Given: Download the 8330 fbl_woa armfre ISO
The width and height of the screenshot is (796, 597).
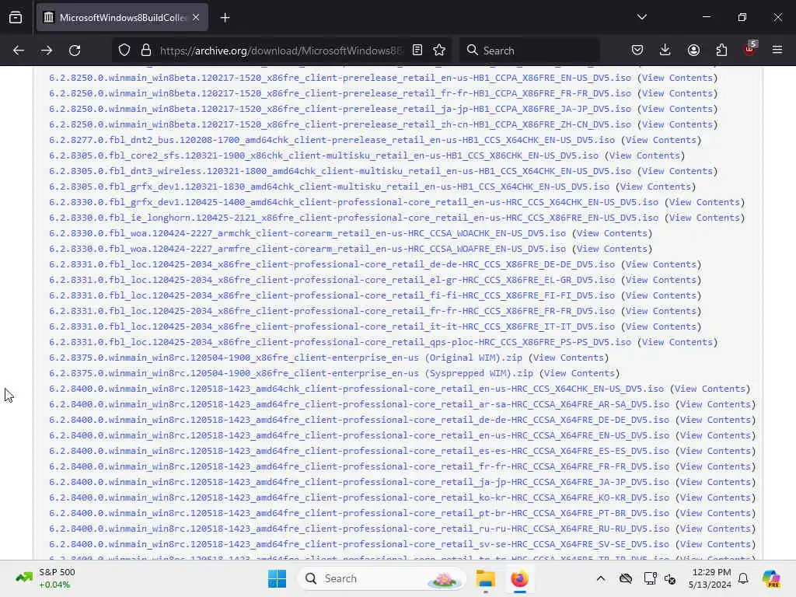Looking at the screenshot, I should coord(307,249).
